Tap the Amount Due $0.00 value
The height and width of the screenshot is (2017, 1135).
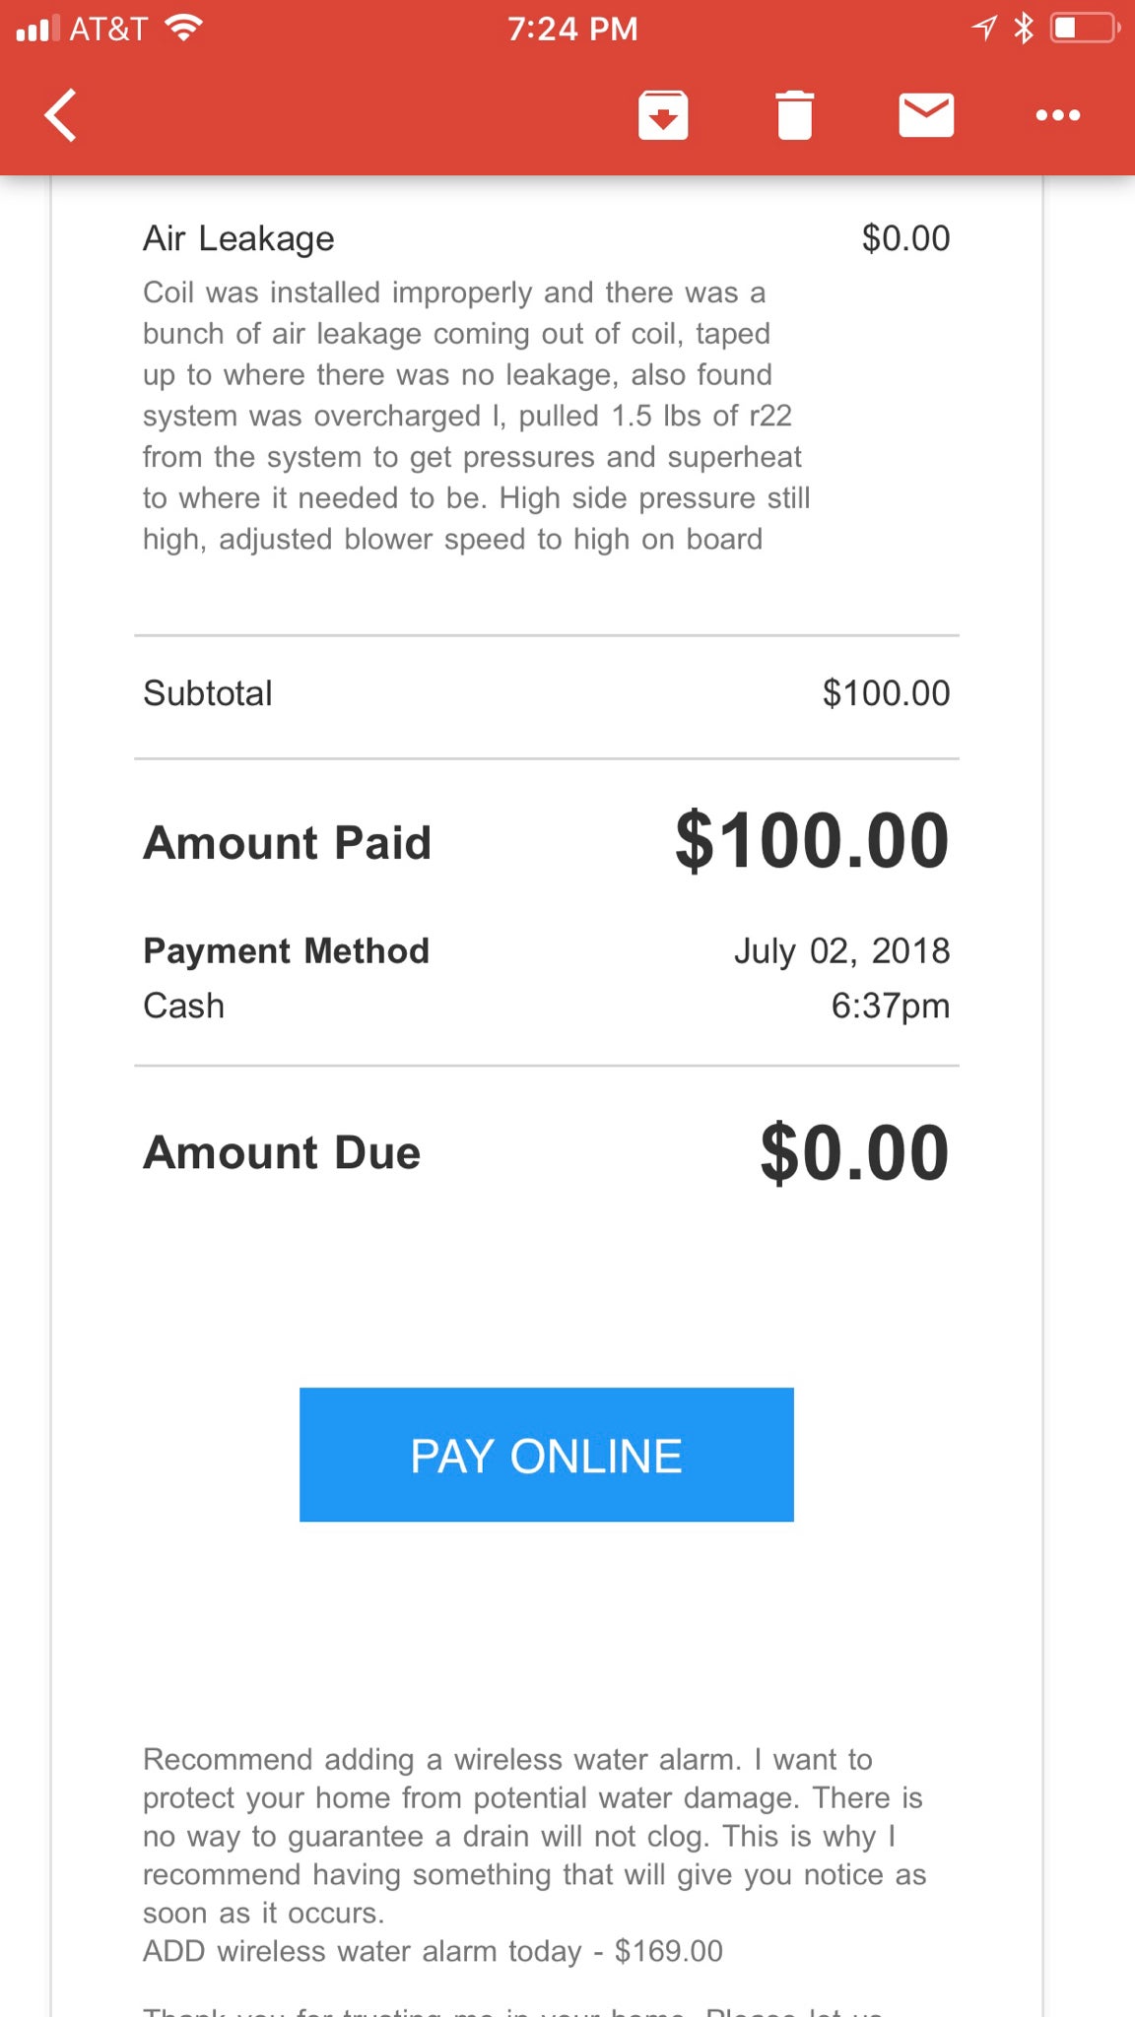854,1152
